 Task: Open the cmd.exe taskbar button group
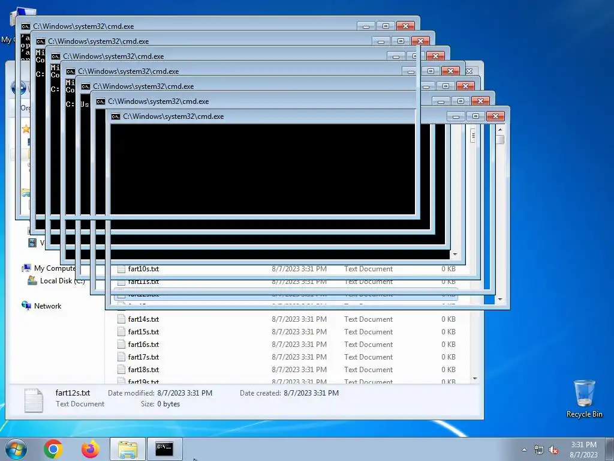point(164,449)
